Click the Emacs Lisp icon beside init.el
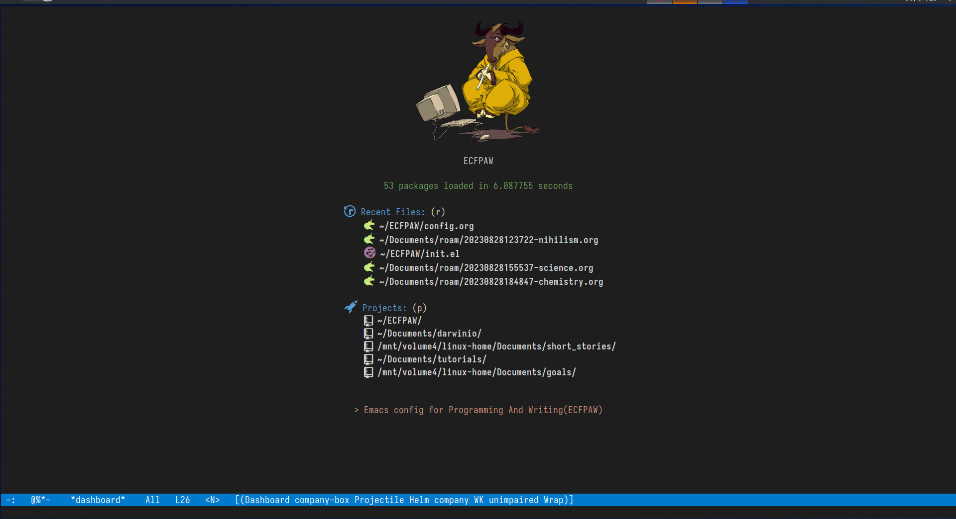The width and height of the screenshot is (956, 519). 369,253
